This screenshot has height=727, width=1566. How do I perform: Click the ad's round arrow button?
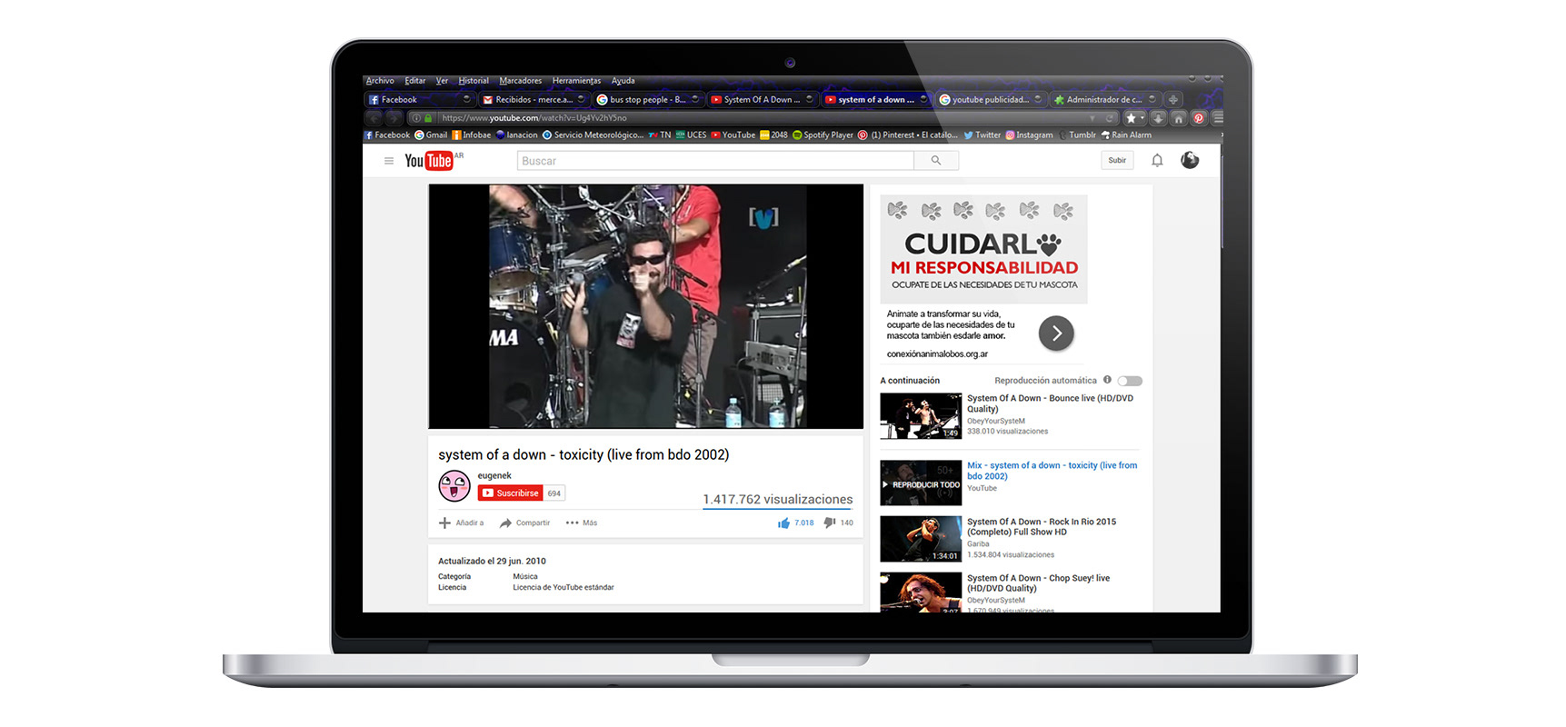click(1056, 334)
